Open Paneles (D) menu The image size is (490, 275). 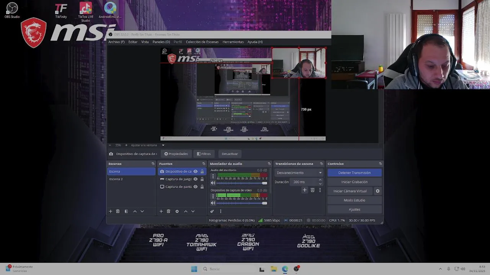pos(161,42)
